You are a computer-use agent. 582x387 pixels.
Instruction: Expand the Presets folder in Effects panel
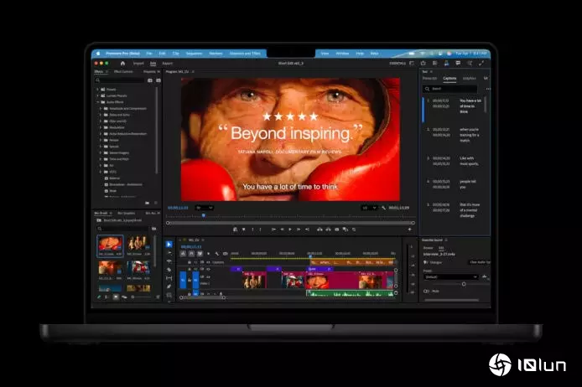click(97, 90)
